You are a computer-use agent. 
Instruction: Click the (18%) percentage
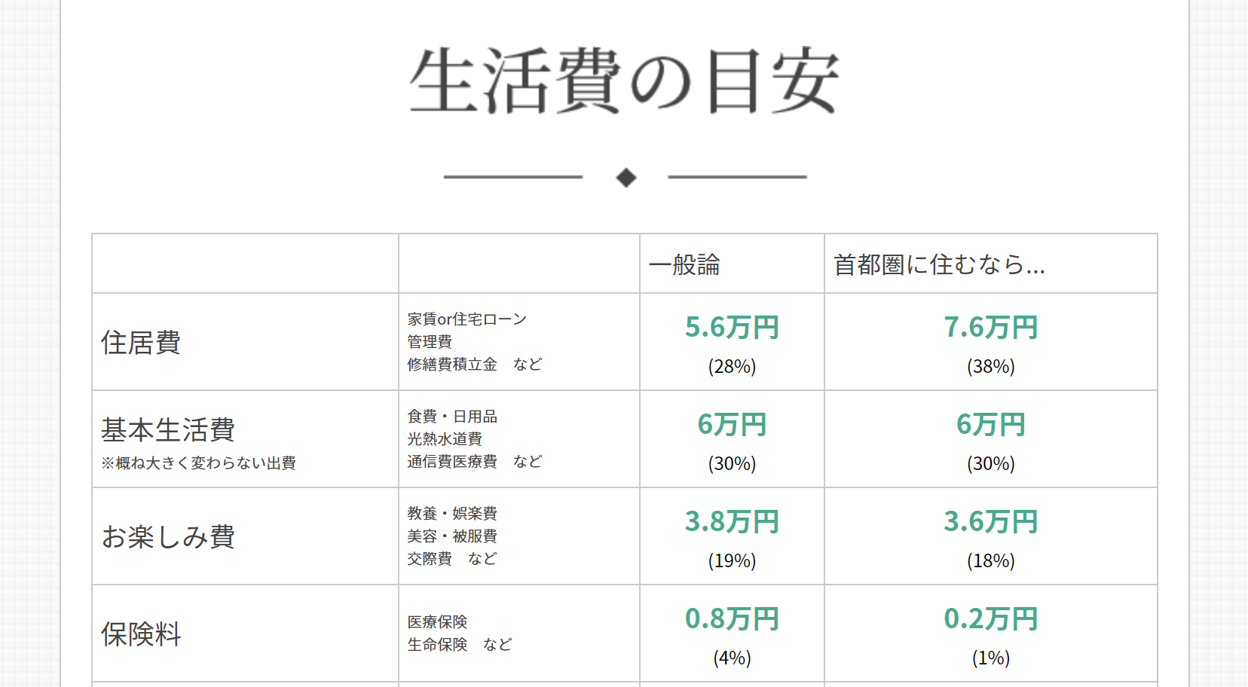tap(991, 560)
